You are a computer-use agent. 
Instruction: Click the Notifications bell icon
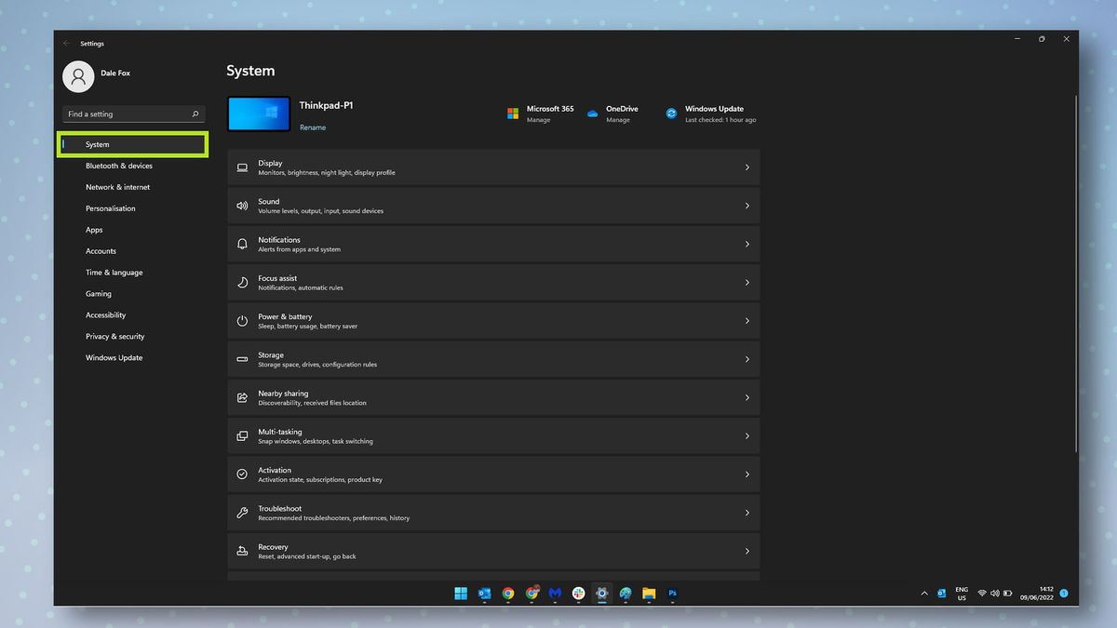click(243, 244)
